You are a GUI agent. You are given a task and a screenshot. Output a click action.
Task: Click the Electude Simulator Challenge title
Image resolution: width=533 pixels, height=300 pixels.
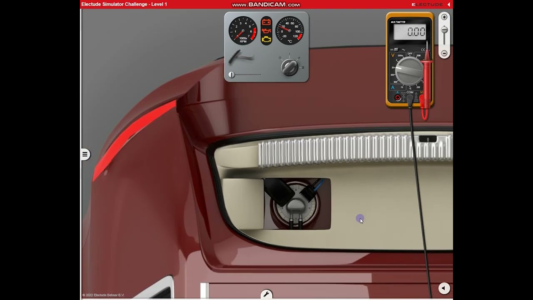pos(124,4)
